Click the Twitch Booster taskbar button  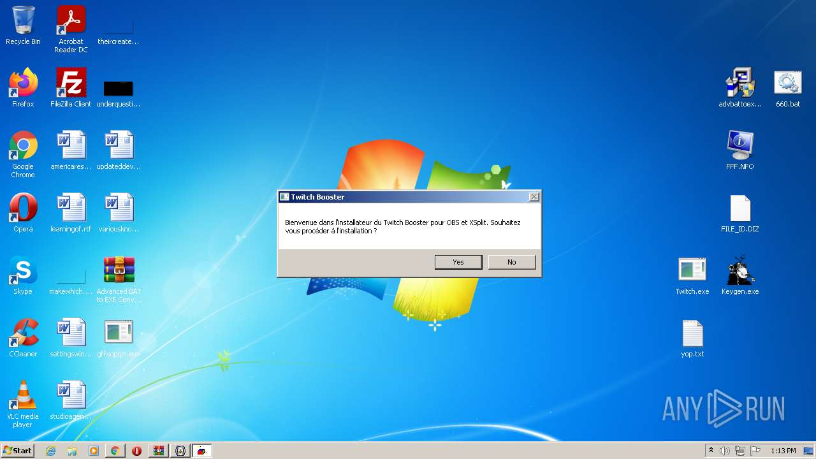tap(201, 451)
